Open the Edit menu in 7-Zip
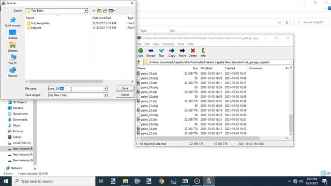 [147, 44]
